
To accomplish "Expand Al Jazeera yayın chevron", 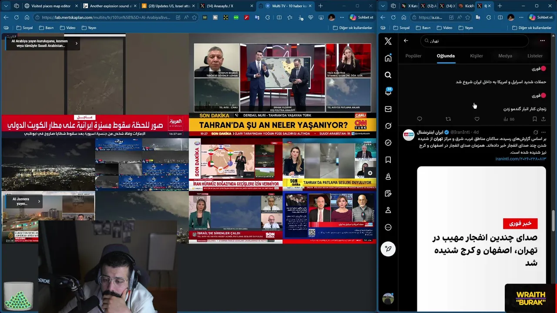I will pos(39,201).
